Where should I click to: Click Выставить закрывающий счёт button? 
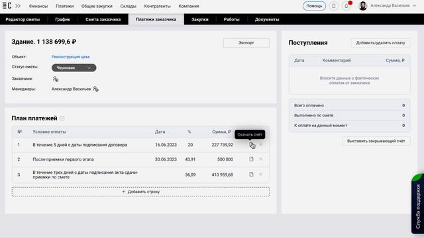tap(376, 141)
